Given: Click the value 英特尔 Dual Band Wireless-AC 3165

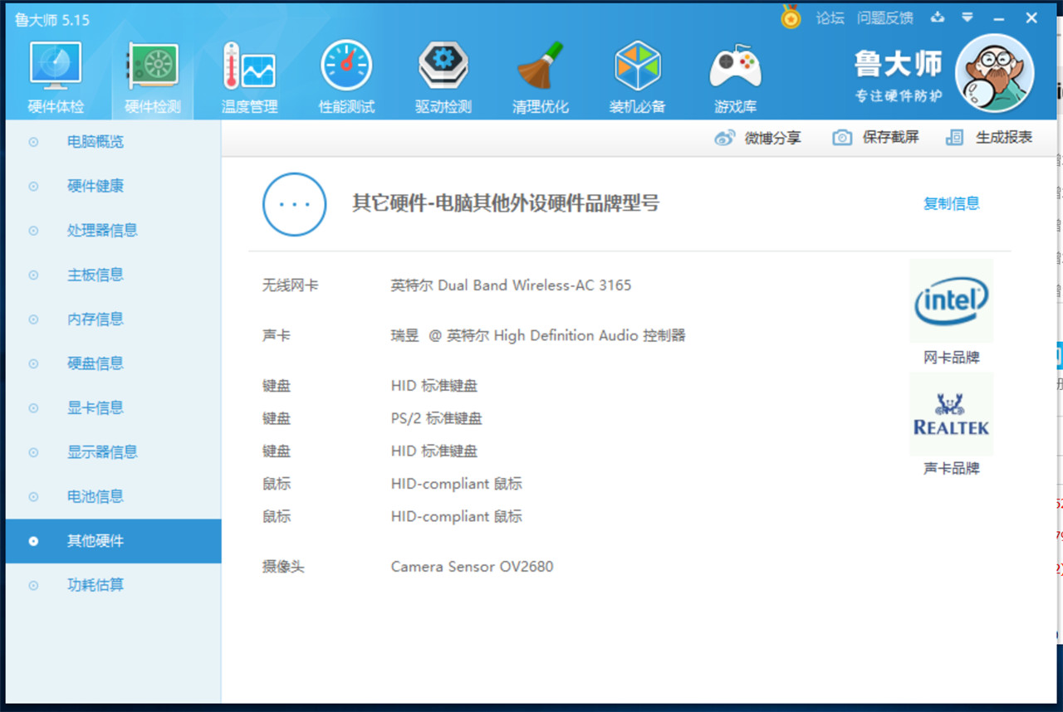Looking at the screenshot, I should click(511, 285).
